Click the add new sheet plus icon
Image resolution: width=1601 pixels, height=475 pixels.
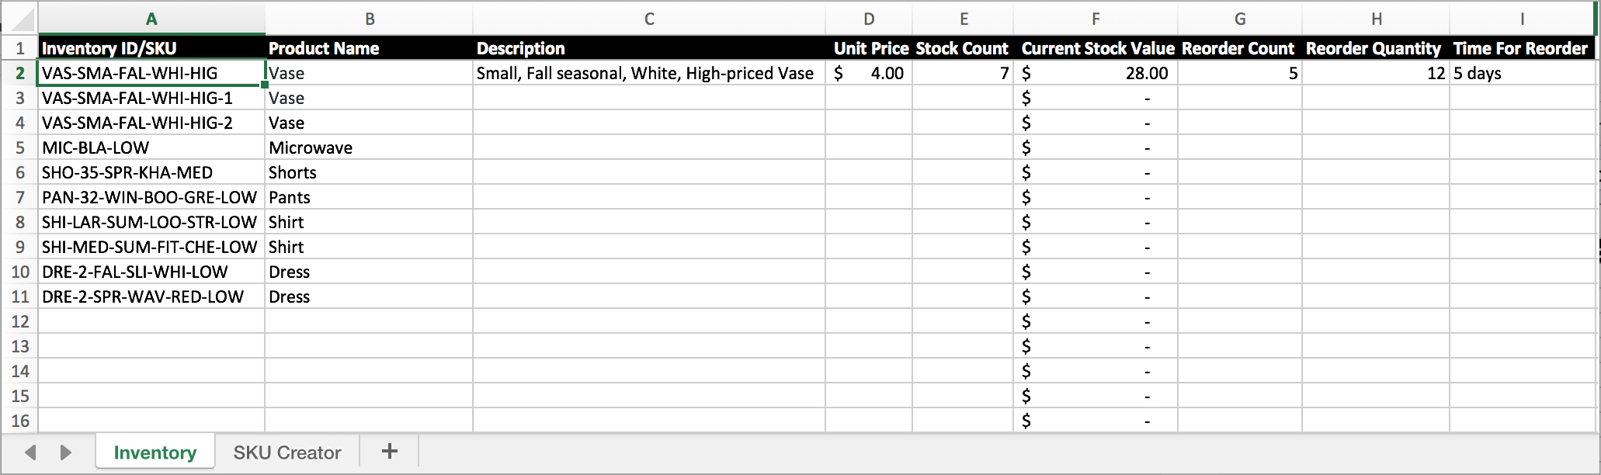pyautogui.click(x=388, y=451)
